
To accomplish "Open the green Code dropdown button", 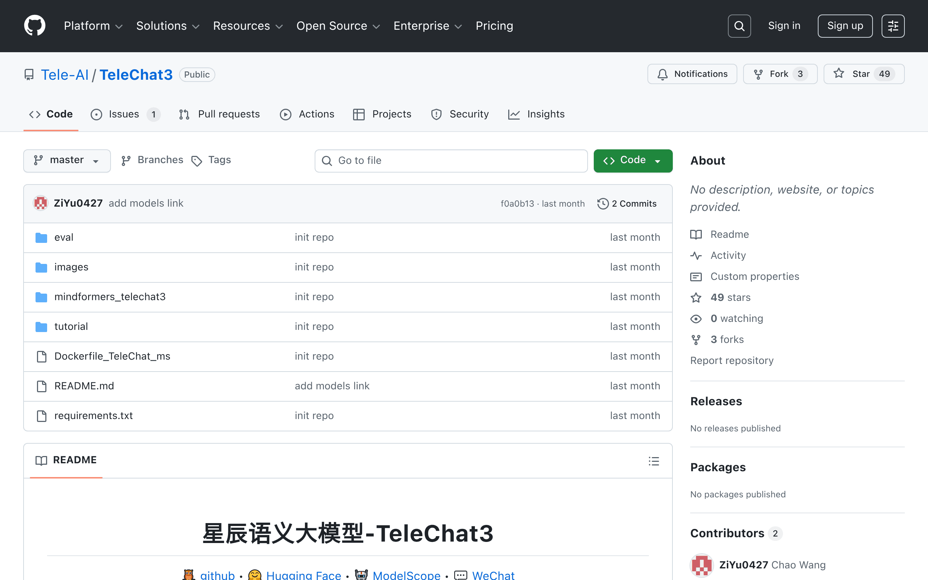I will [x=633, y=160].
